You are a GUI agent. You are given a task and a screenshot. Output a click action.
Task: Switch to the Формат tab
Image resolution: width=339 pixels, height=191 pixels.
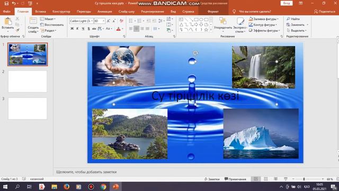click(x=213, y=12)
